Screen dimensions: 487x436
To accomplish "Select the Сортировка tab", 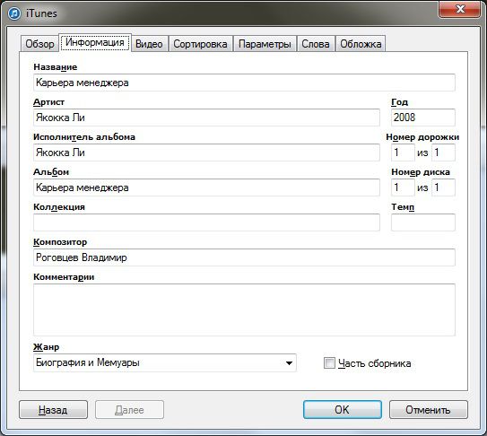I will [x=200, y=44].
